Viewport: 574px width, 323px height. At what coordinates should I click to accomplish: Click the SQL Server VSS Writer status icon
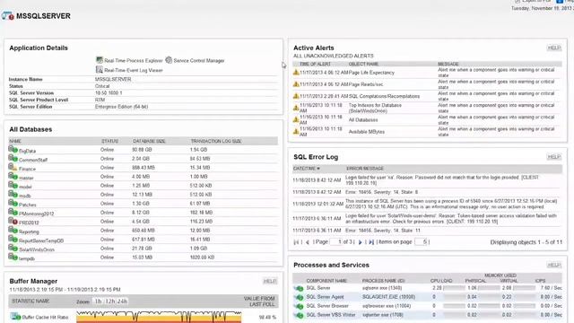coord(299,315)
